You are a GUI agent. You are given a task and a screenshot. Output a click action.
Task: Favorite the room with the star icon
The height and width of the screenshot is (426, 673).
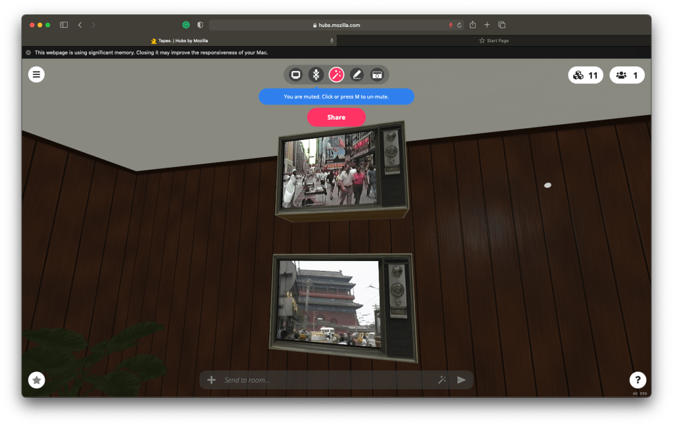(x=37, y=380)
